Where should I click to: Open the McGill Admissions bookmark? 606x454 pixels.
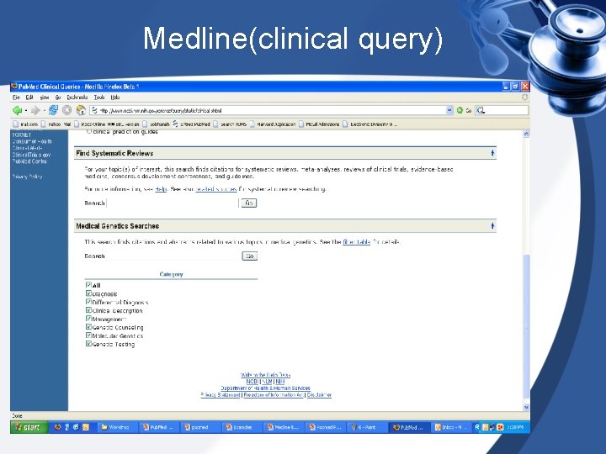(x=319, y=124)
